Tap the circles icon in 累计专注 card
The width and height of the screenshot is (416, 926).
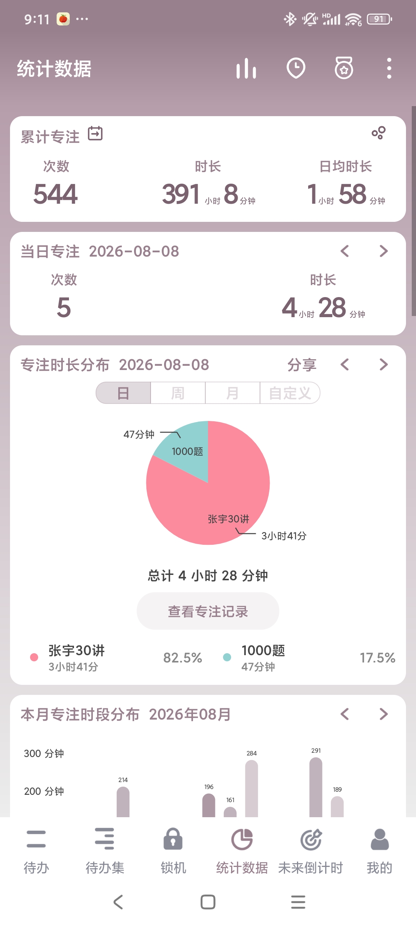pyautogui.click(x=378, y=133)
